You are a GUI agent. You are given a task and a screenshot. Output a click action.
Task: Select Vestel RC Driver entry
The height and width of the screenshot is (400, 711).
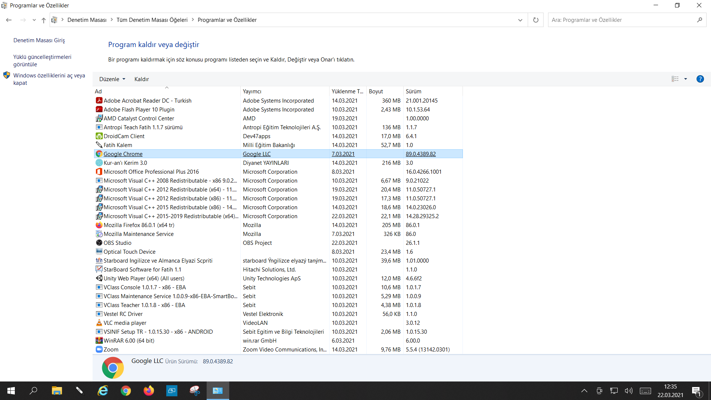pos(278,314)
